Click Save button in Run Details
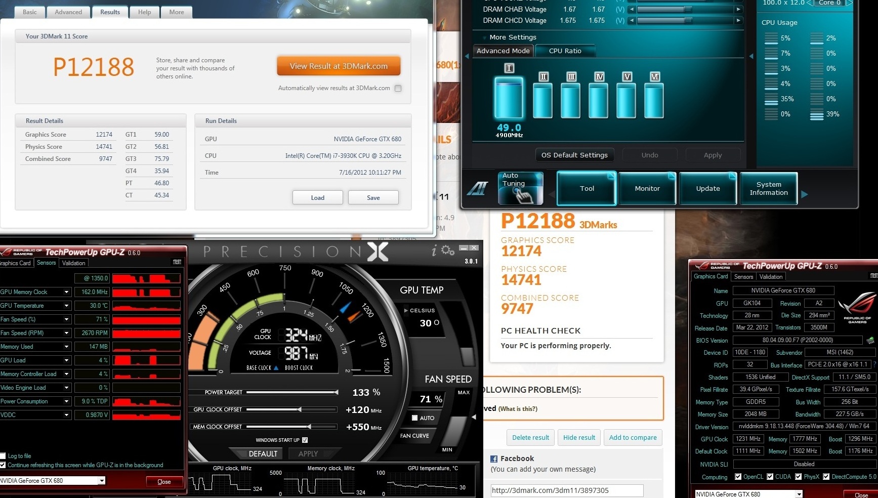 point(373,197)
